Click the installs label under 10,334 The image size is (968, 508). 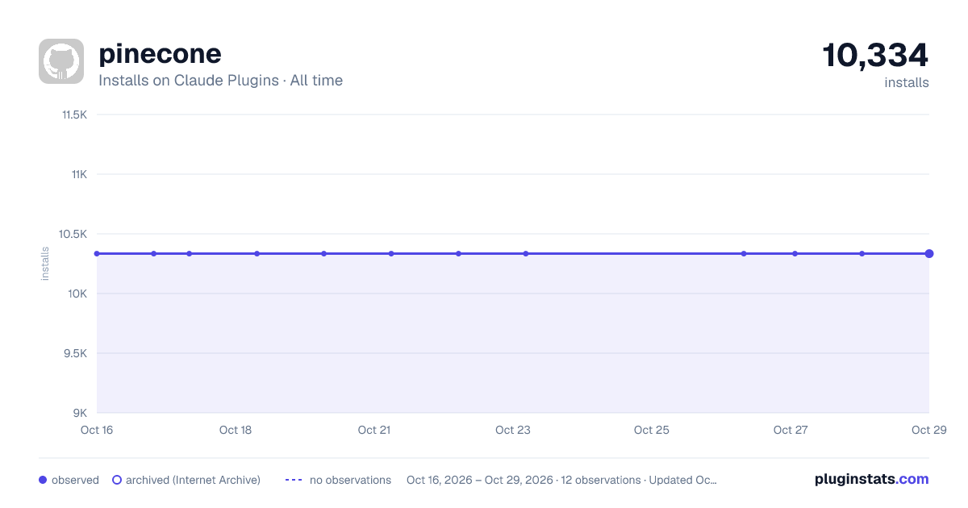pyautogui.click(x=907, y=82)
